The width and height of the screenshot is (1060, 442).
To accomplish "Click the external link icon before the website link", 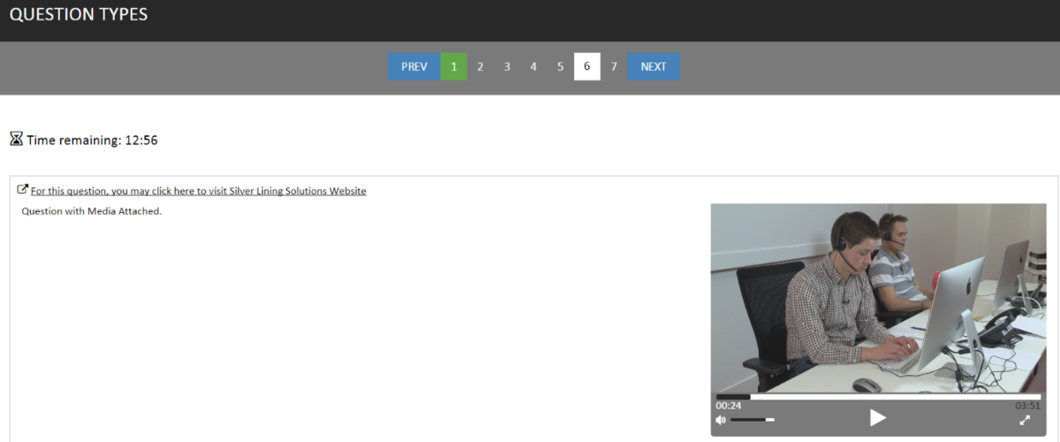I will tap(23, 189).
